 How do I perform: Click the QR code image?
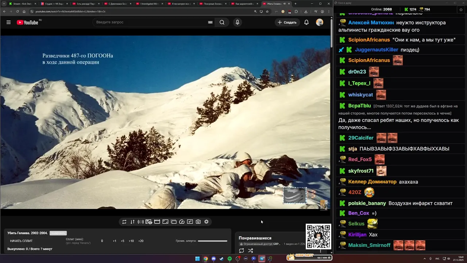pos(319,237)
